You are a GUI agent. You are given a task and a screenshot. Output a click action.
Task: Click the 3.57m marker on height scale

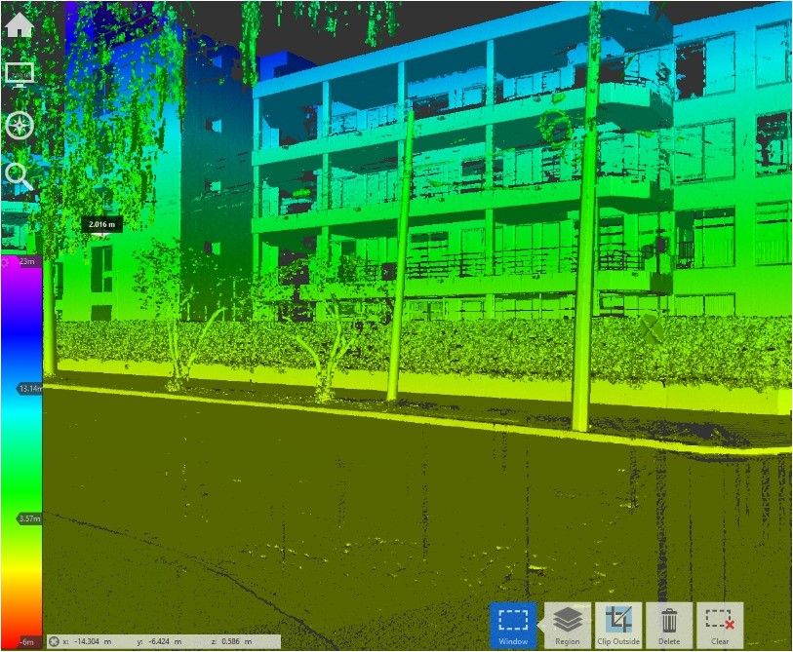[30, 518]
